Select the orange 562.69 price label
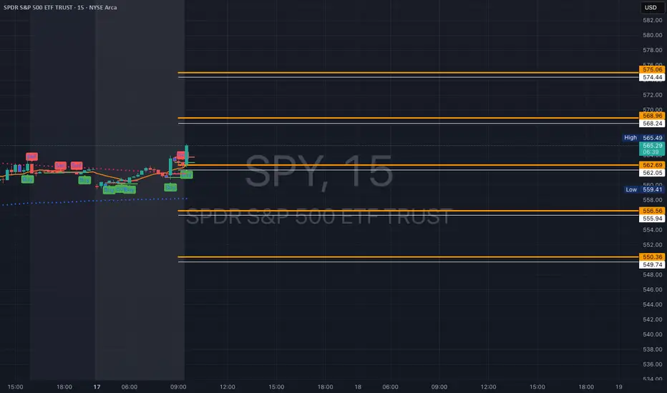This screenshot has width=667, height=393. [652, 165]
